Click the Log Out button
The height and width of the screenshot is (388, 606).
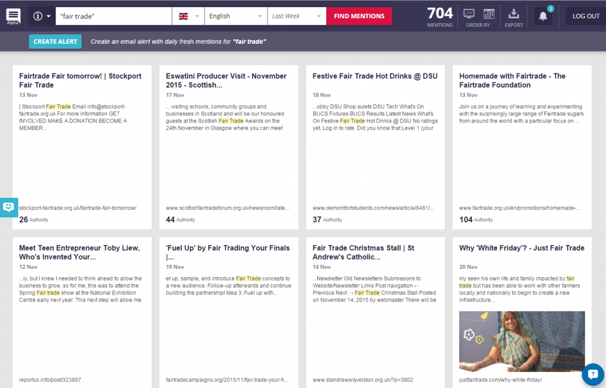(x=585, y=16)
